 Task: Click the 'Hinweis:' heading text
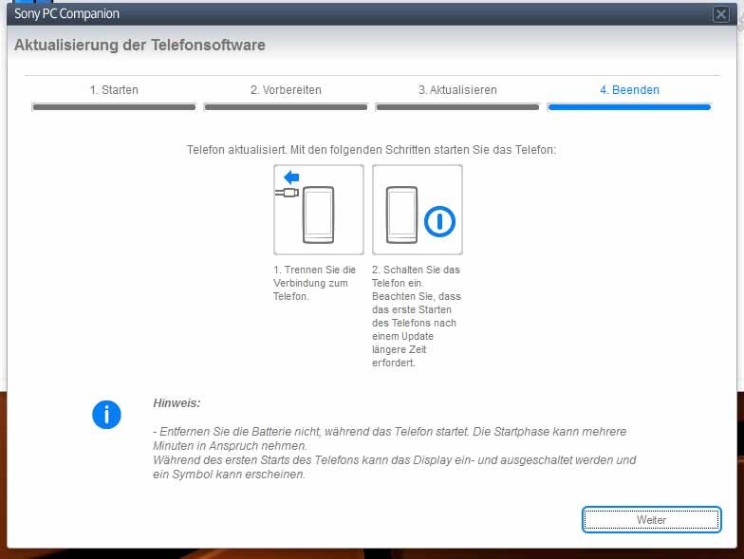coord(177,402)
